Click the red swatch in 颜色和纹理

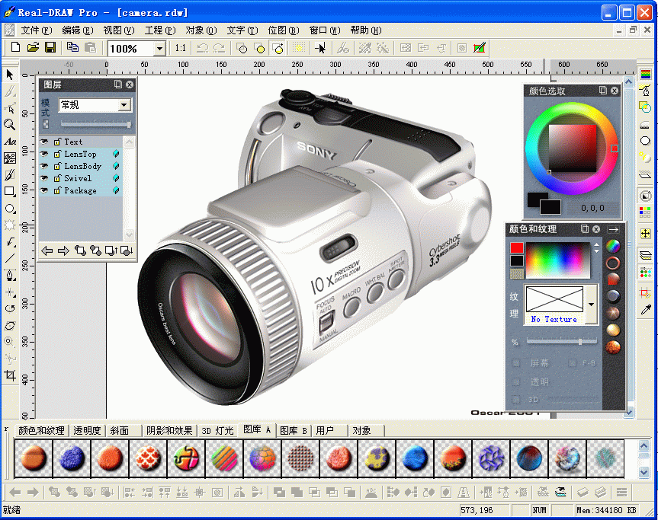point(517,247)
